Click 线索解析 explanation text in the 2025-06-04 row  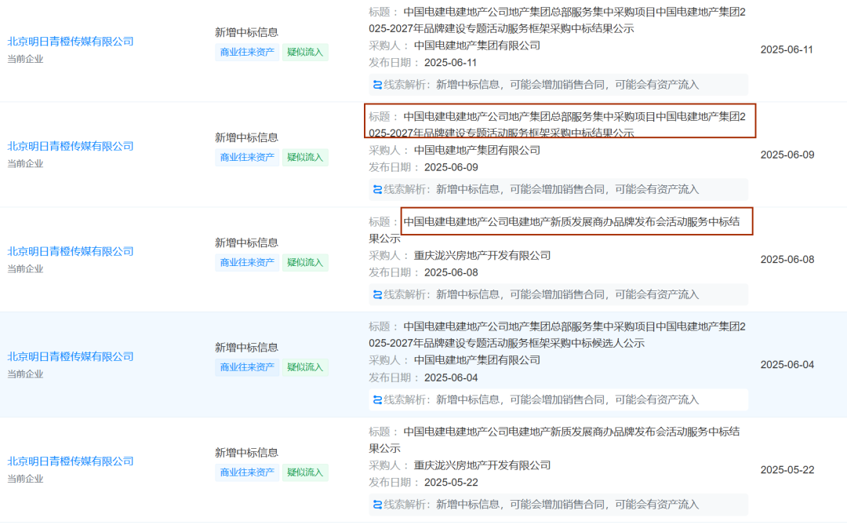[x=567, y=400]
